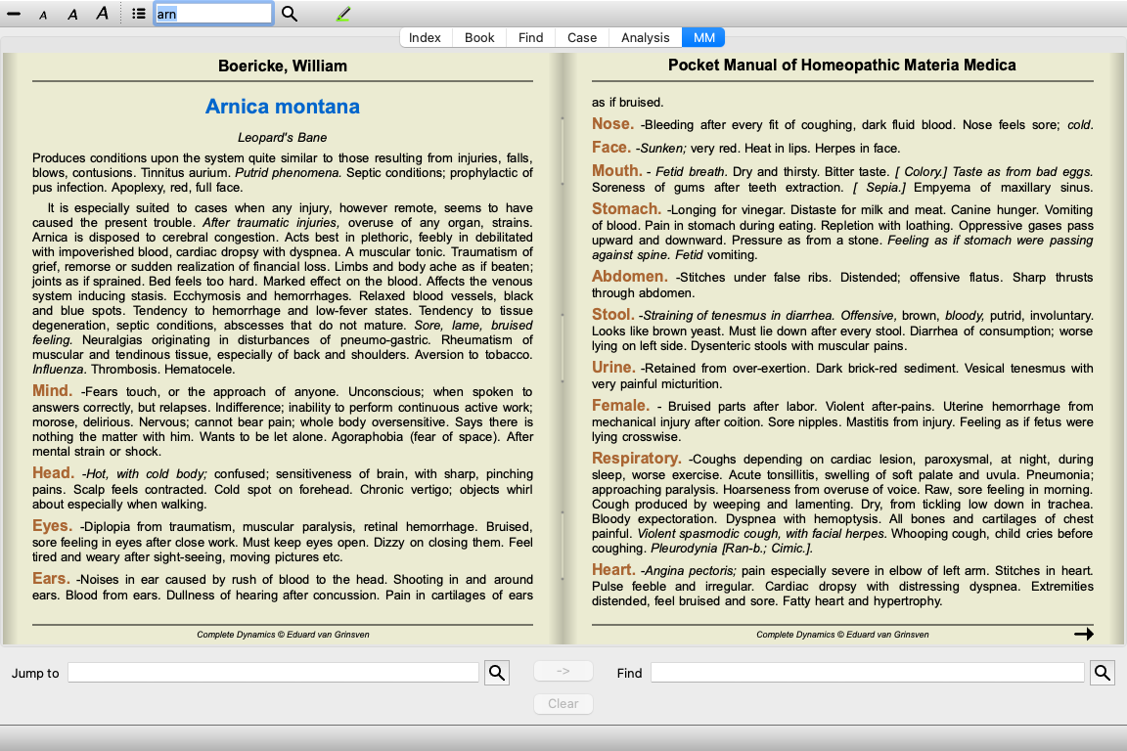
Task: Click the Clear button
Action: (563, 703)
